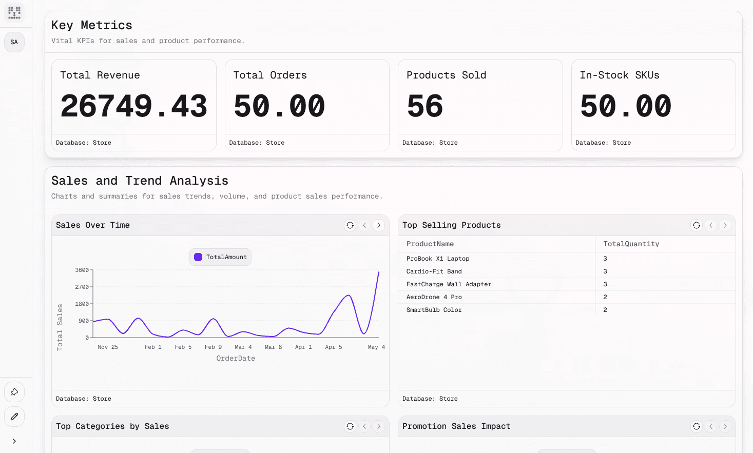
Task: Click the previous-page arrow on Promotion Sales Impact
Action: 710,426
